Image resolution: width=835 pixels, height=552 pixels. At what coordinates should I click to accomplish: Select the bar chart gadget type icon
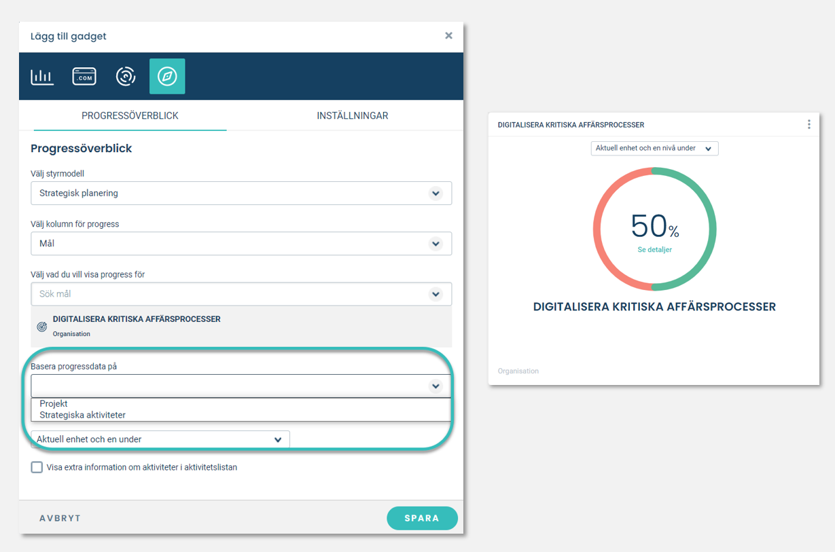coord(42,76)
